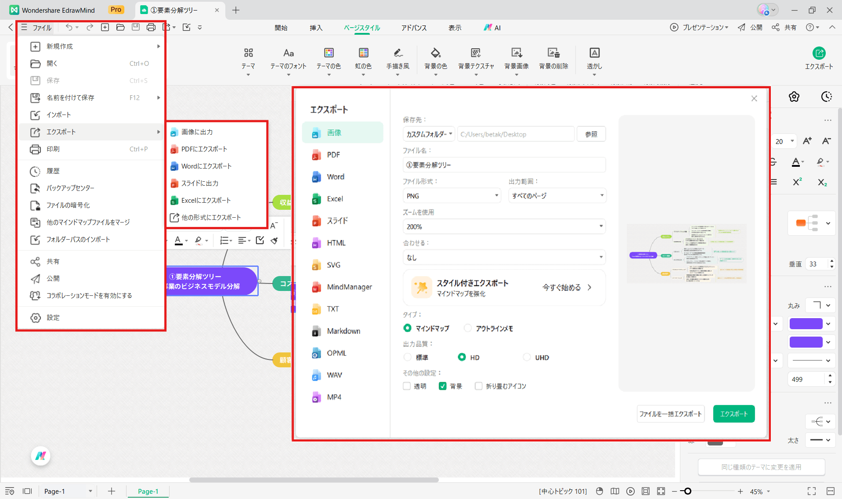Image resolution: width=842 pixels, height=499 pixels.
Task: Select Markdown format in export list
Action: (343, 331)
